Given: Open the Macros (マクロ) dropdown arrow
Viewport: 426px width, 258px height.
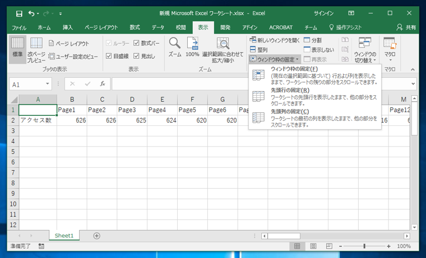Looking at the screenshot, I should coord(390,60).
